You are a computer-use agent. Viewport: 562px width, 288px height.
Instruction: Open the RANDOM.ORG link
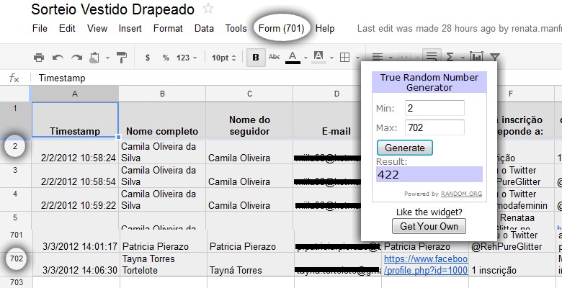pyautogui.click(x=461, y=194)
